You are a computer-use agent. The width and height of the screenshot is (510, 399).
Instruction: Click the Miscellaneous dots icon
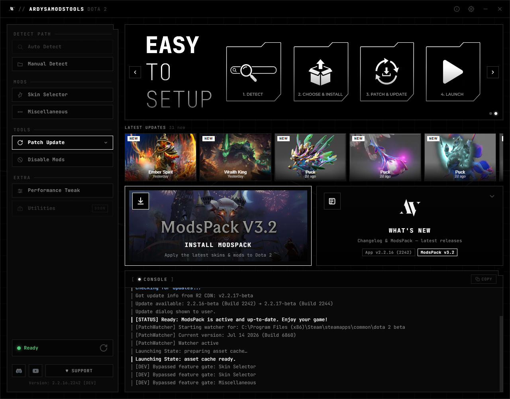(x=20, y=112)
